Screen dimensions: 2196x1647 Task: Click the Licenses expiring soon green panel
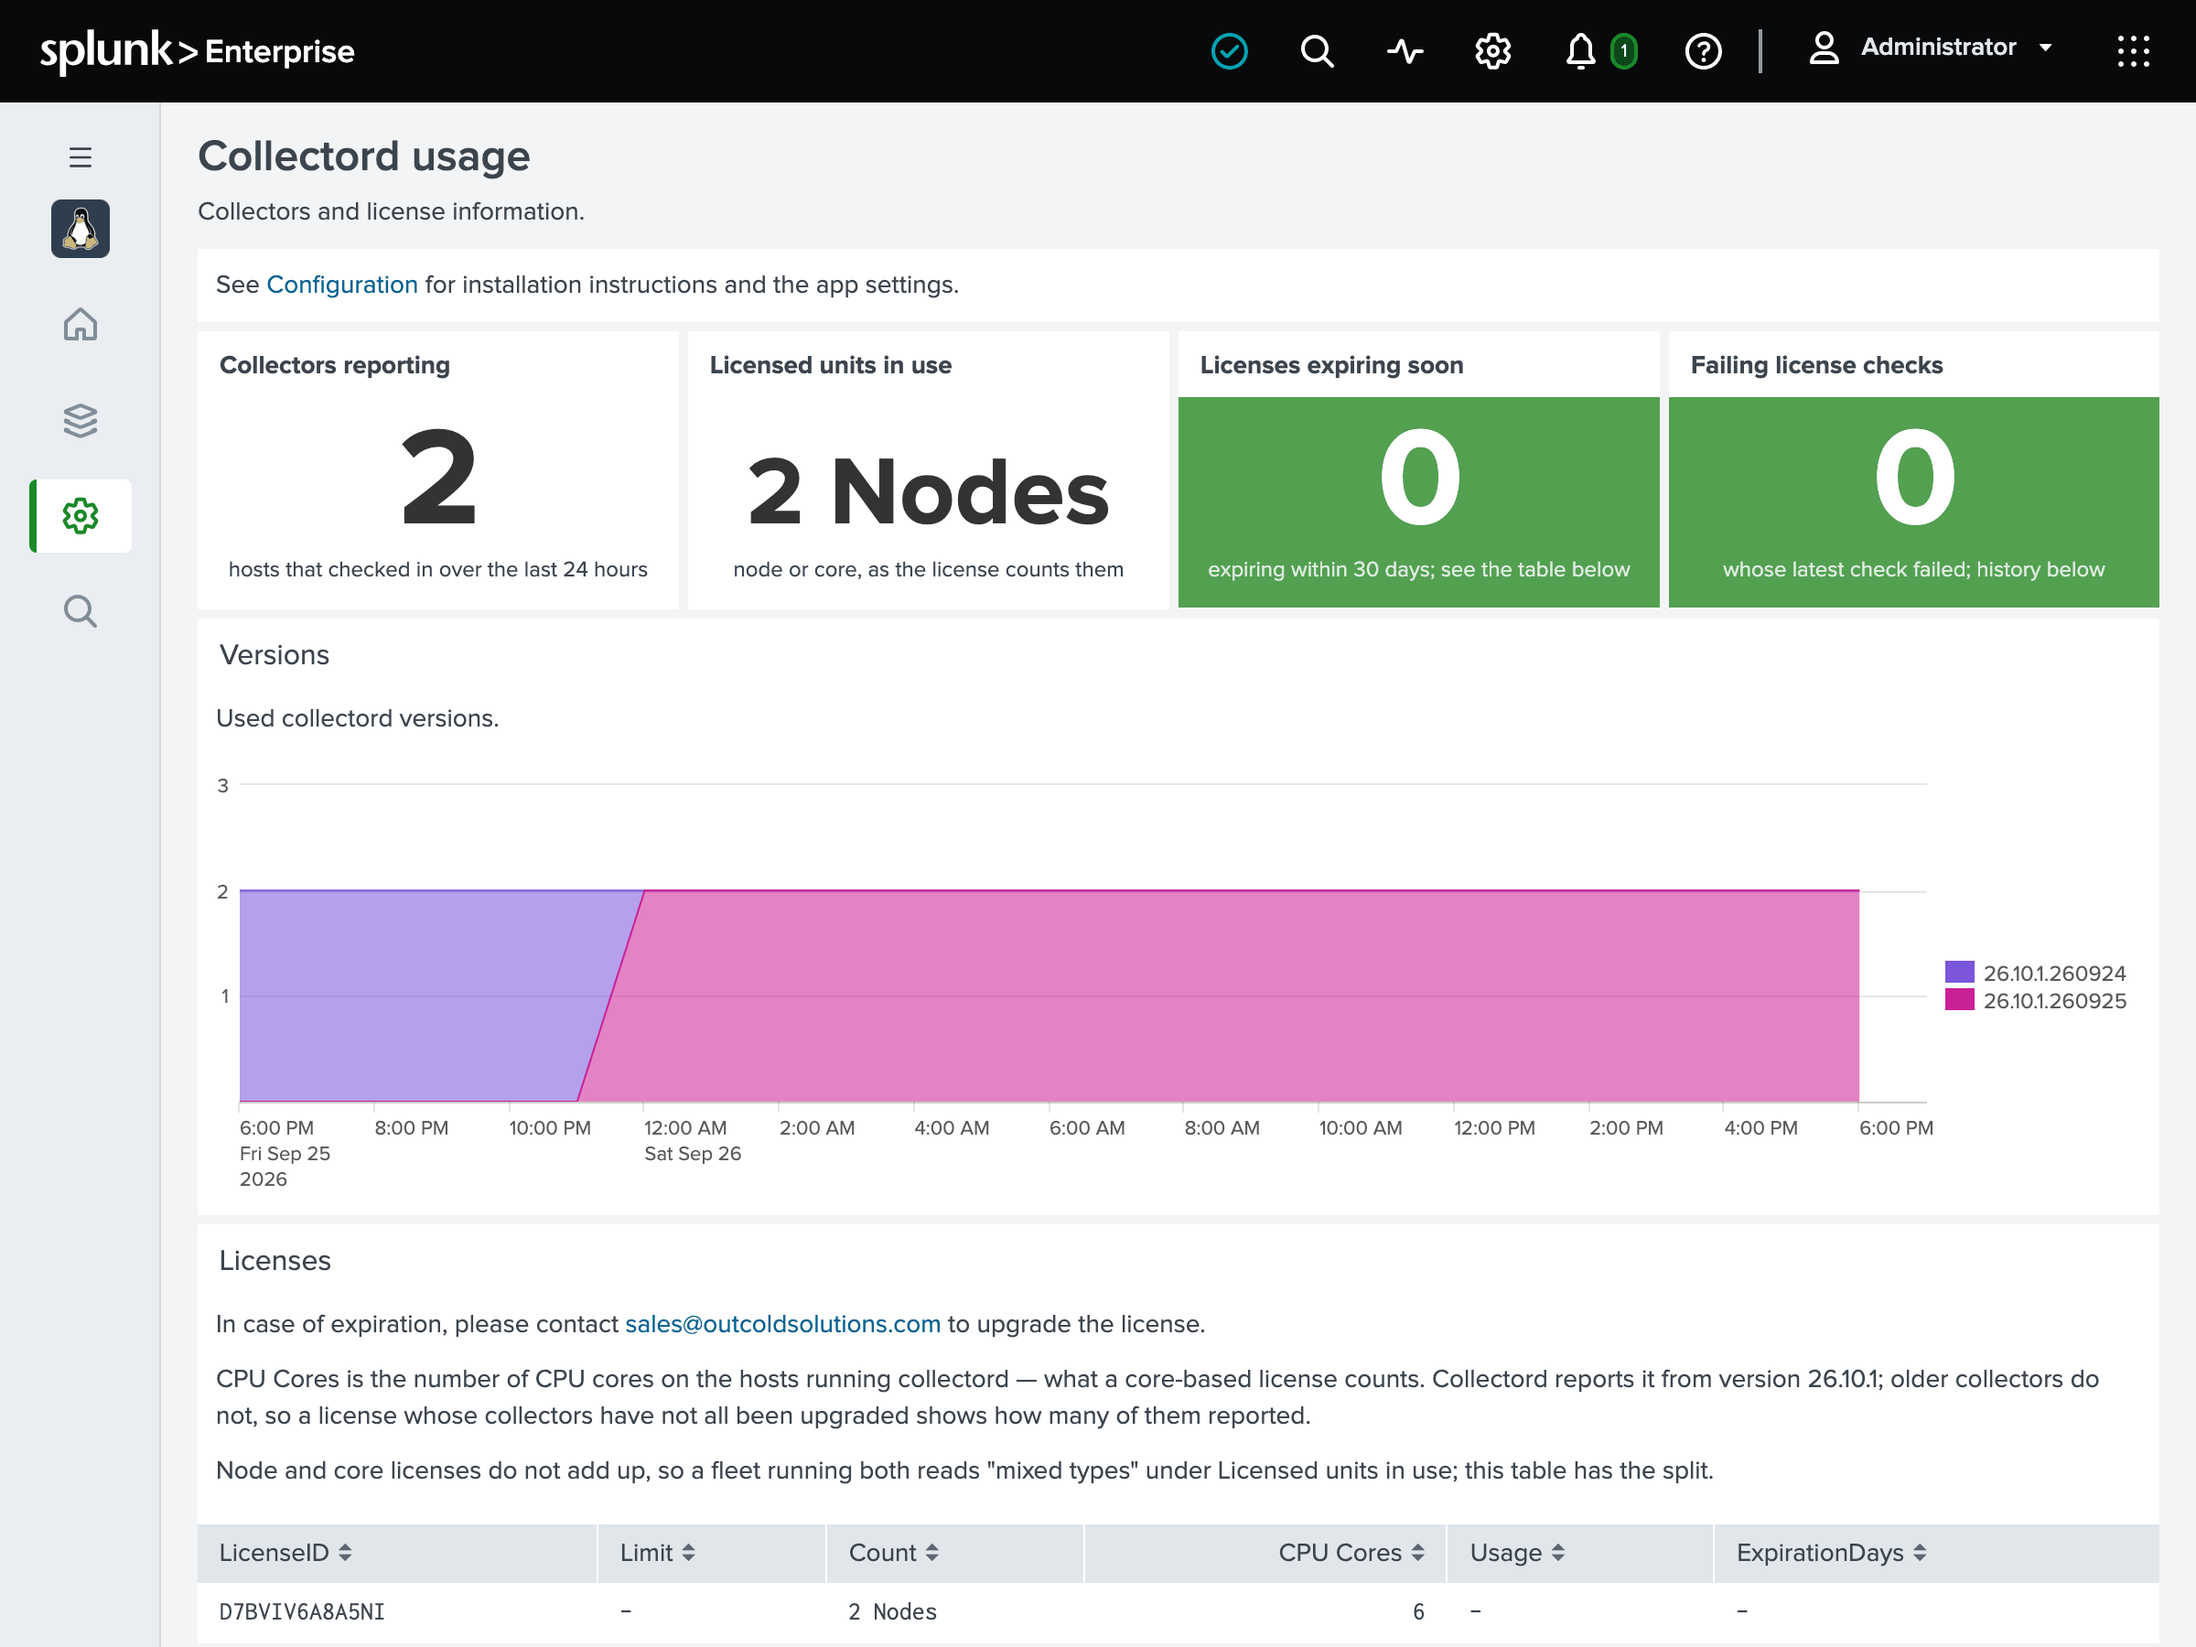pyautogui.click(x=1417, y=501)
